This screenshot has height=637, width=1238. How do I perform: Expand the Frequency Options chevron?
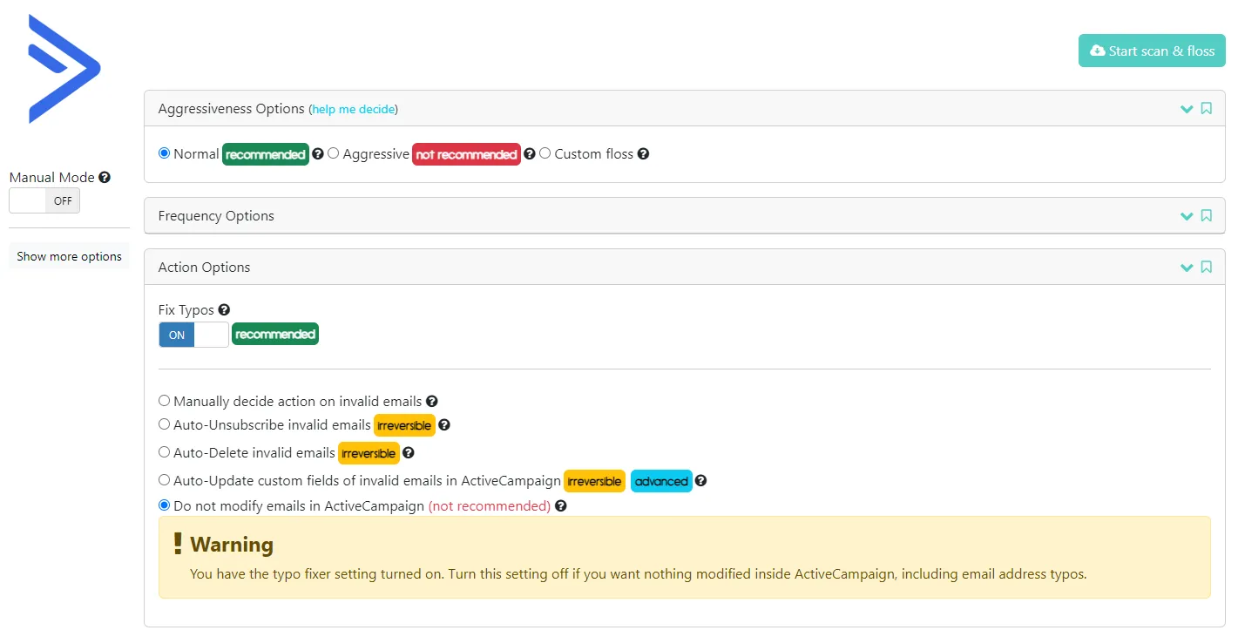(x=1186, y=216)
